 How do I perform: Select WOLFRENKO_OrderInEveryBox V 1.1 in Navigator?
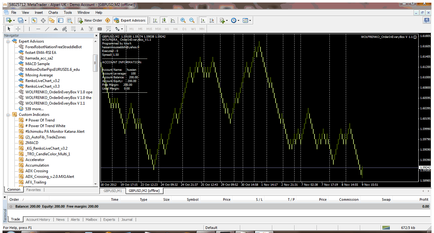55,103
